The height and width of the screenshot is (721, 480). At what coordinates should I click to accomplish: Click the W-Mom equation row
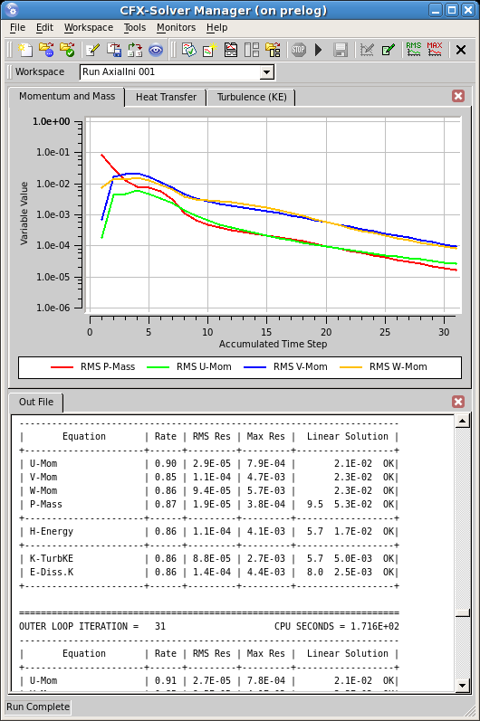coord(208,490)
